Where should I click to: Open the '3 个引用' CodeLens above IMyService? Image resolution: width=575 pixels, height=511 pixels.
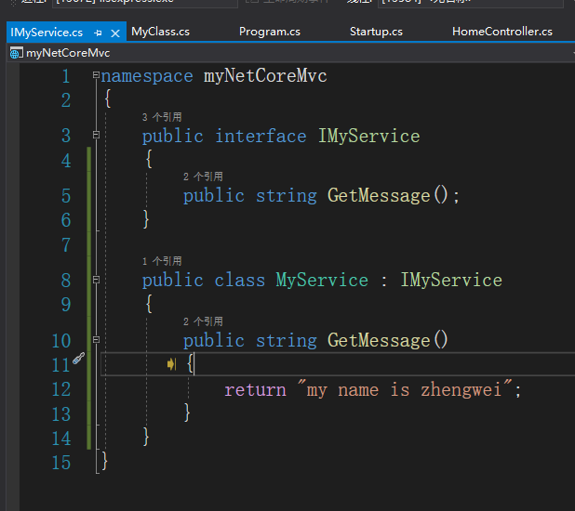(x=162, y=117)
